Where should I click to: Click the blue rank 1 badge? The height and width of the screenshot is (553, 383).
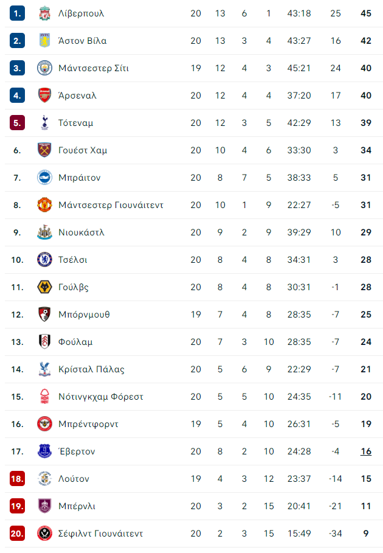click(x=17, y=13)
